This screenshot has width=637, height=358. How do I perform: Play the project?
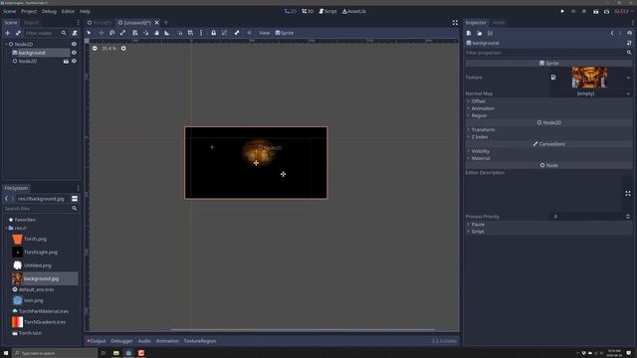(x=562, y=11)
